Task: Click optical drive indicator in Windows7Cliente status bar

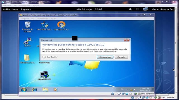Action: 116,94
